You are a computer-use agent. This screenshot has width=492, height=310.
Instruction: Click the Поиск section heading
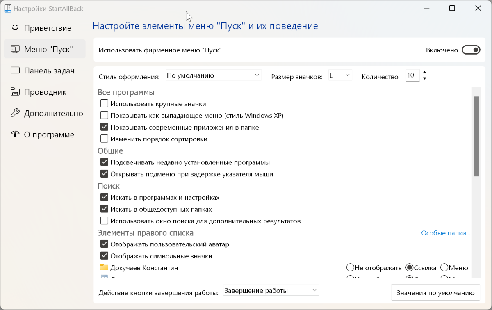pos(109,186)
